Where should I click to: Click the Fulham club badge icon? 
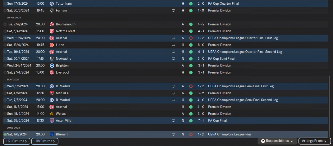pyautogui.click(x=52, y=11)
